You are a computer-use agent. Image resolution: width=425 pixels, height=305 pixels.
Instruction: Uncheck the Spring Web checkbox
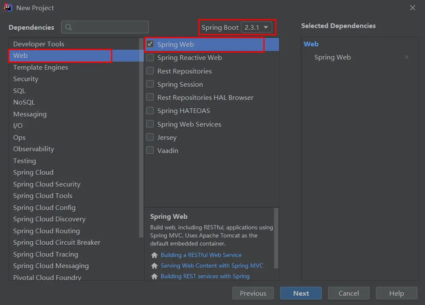(x=150, y=44)
